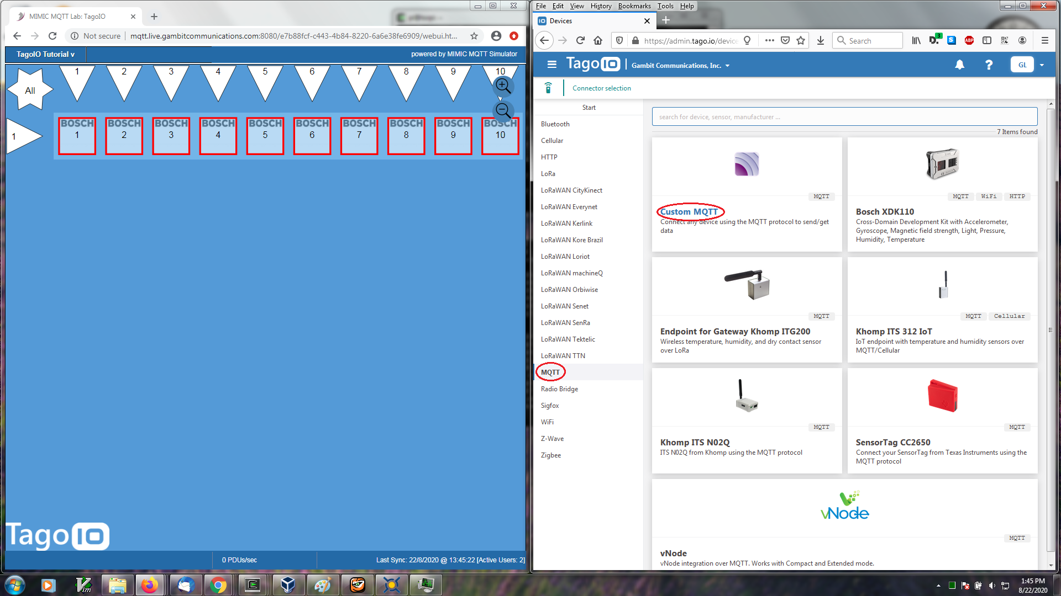Click the Adblock Plus extension icon

click(969, 40)
